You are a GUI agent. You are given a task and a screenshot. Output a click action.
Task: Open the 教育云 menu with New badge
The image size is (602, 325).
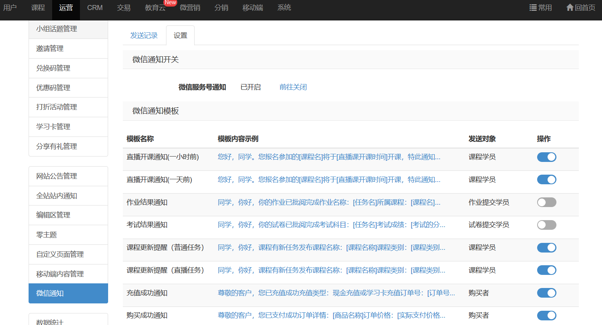point(155,8)
